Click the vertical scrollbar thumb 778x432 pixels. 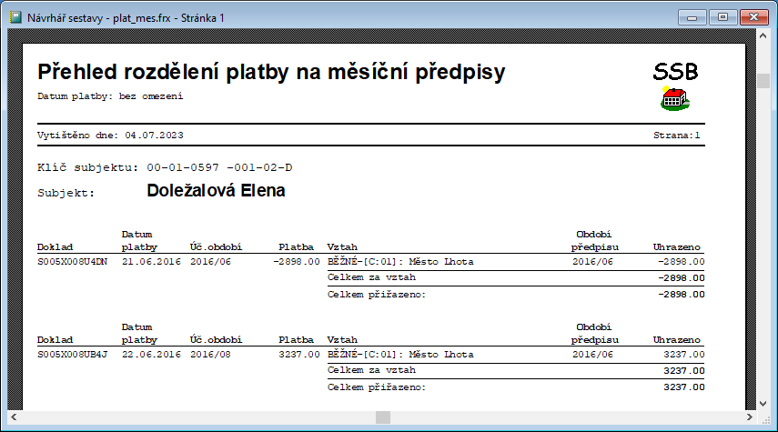[763, 81]
